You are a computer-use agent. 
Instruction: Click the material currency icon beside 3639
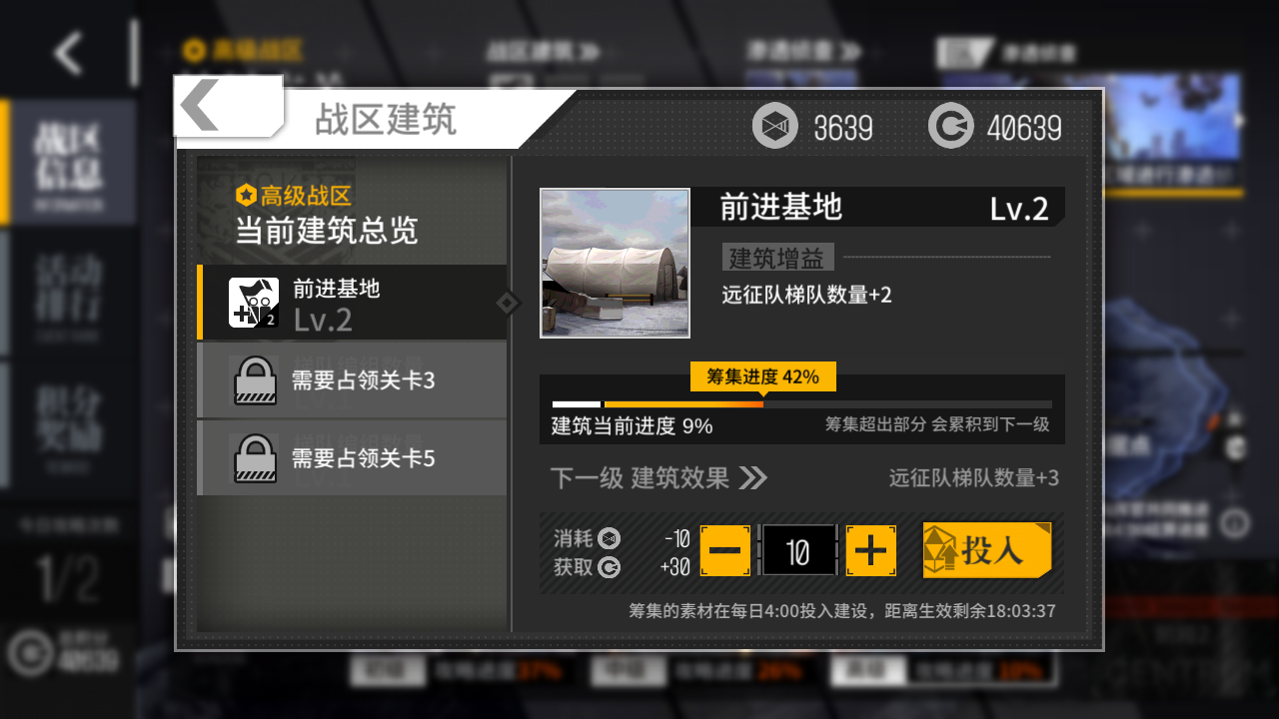[x=775, y=127]
